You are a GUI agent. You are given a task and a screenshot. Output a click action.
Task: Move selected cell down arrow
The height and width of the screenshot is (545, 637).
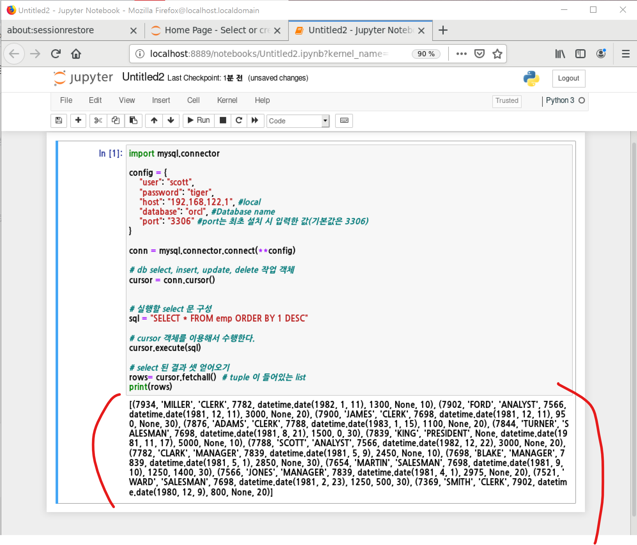tap(171, 121)
